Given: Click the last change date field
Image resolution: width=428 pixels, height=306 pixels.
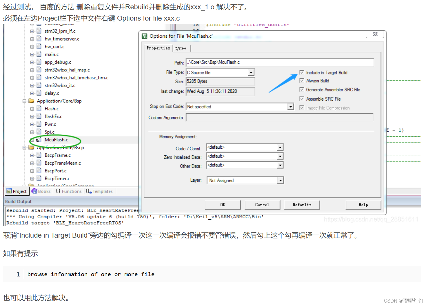Looking at the screenshot, I should coord(220,91).
